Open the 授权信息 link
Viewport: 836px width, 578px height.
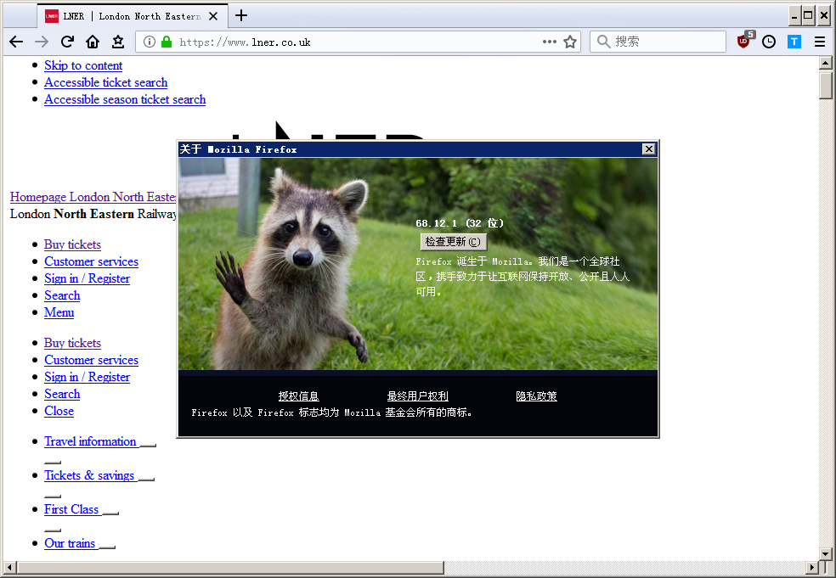pos(298,396)
